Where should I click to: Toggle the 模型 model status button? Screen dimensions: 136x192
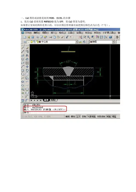[x=114, y=117]
